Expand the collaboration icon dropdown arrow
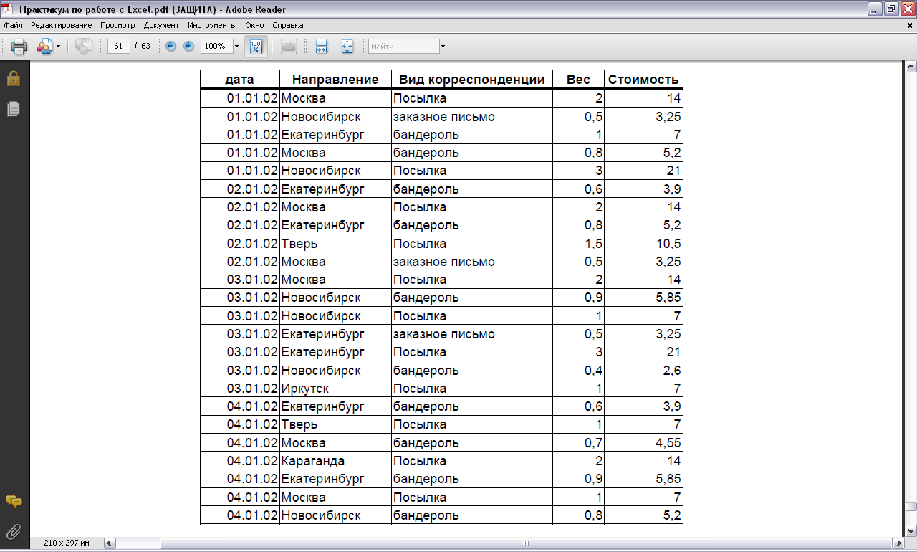 tap(58, 47)
